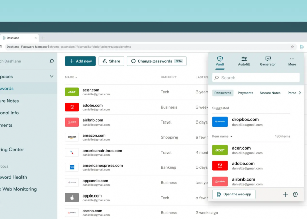Open a new browser tab with the plus

(43, 38)
